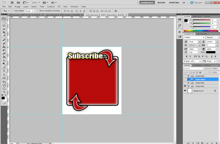Toggle Lock all layer button
The image size is (220, 144).
pyautogui.click(x=200, y=72)
